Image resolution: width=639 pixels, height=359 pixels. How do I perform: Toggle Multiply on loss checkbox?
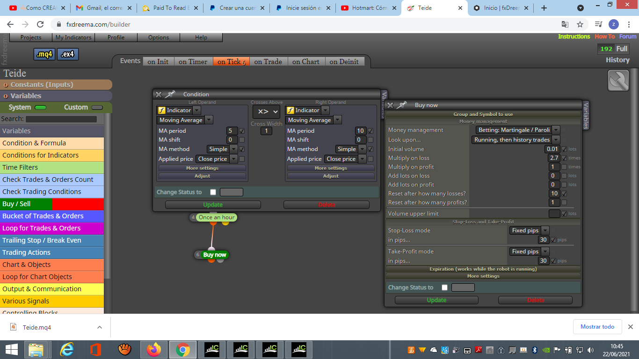(x=564, y=158)
